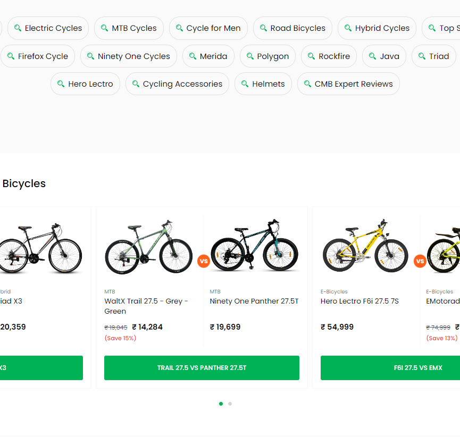Open the Triad X3 hybrid bike image
The width and height of the screenshot is (460, 437).
pos(41,248)
